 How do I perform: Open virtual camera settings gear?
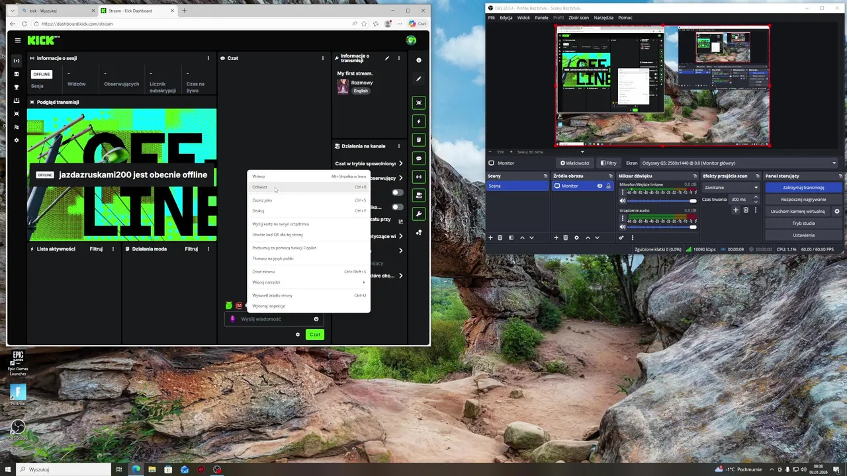point(836,212)
